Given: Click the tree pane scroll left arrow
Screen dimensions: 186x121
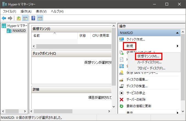Looking at the screenshot, I should click(x=3, y=111).
